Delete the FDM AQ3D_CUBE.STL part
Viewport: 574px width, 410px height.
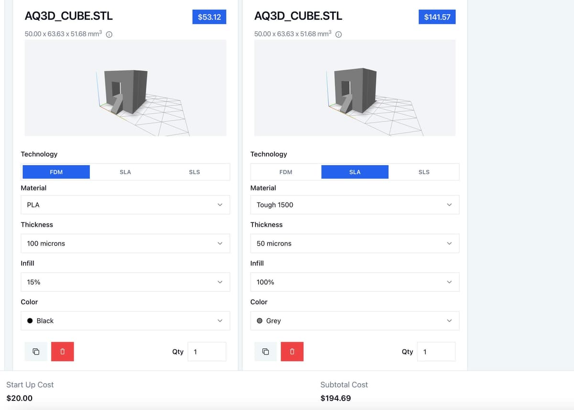(x=62, y=351)
